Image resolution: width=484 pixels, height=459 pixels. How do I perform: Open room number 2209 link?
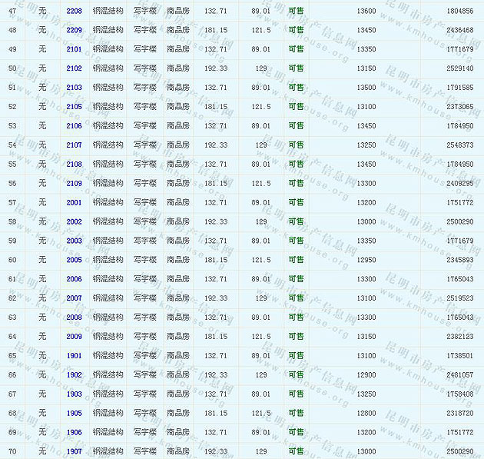(75, 30)
